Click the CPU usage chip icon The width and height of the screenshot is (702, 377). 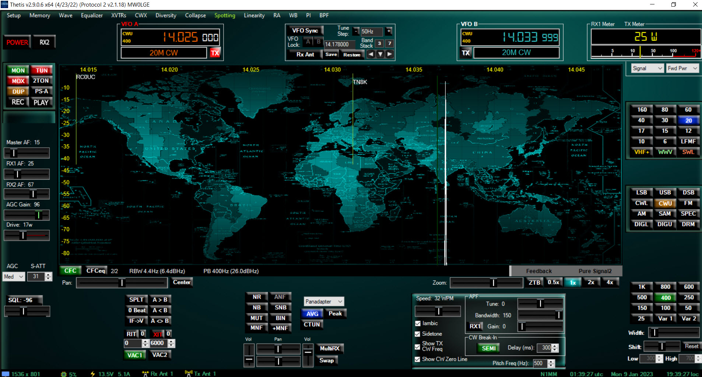(64, 374)
